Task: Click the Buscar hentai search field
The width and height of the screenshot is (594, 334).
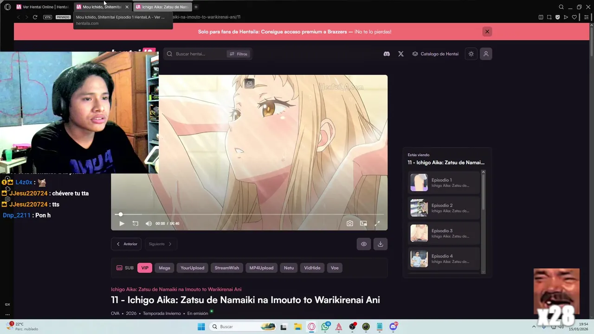Action: pyautogui.click(x=200, y=54)
